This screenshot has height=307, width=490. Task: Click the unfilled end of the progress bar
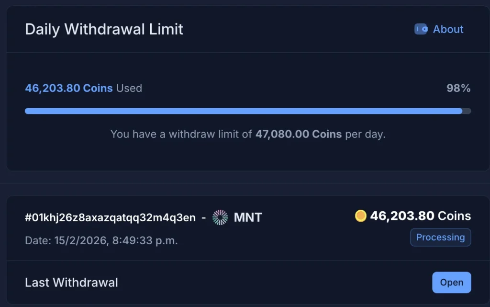pyautogui.click(x=467, y=111)
